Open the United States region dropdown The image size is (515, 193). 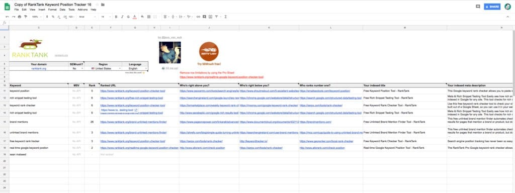(103, 68)
